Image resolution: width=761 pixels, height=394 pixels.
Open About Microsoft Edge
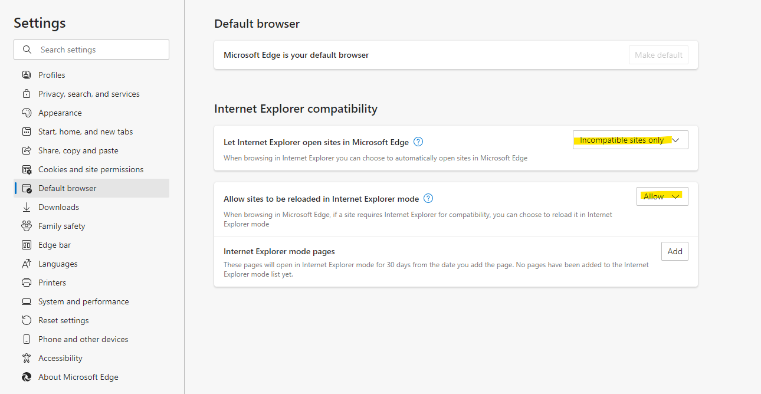(91, 377)
